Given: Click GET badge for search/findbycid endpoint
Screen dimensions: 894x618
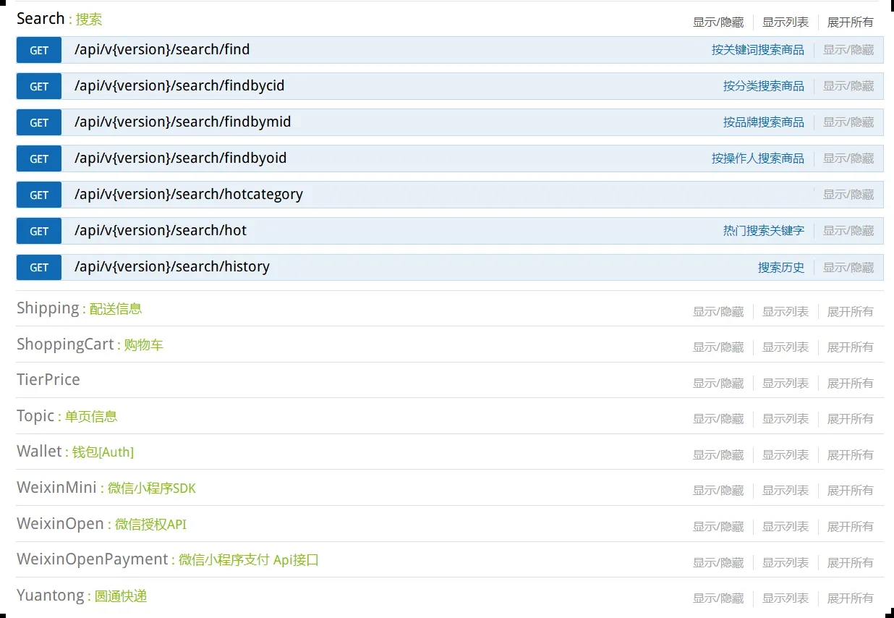Looking at the screenshot, I should pyautogui.click(x=39, y=86).
